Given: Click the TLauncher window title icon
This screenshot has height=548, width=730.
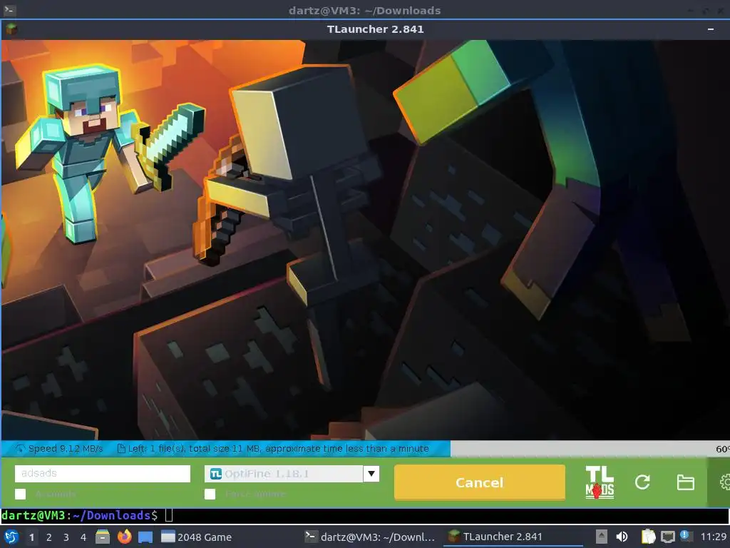Looking at the screenshot, I should click(x=11, y=29).
